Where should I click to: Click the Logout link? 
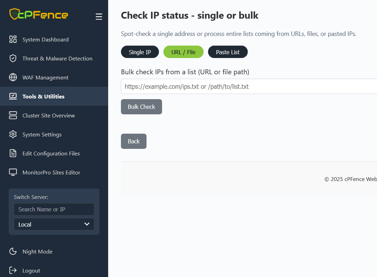coord(54,270)
